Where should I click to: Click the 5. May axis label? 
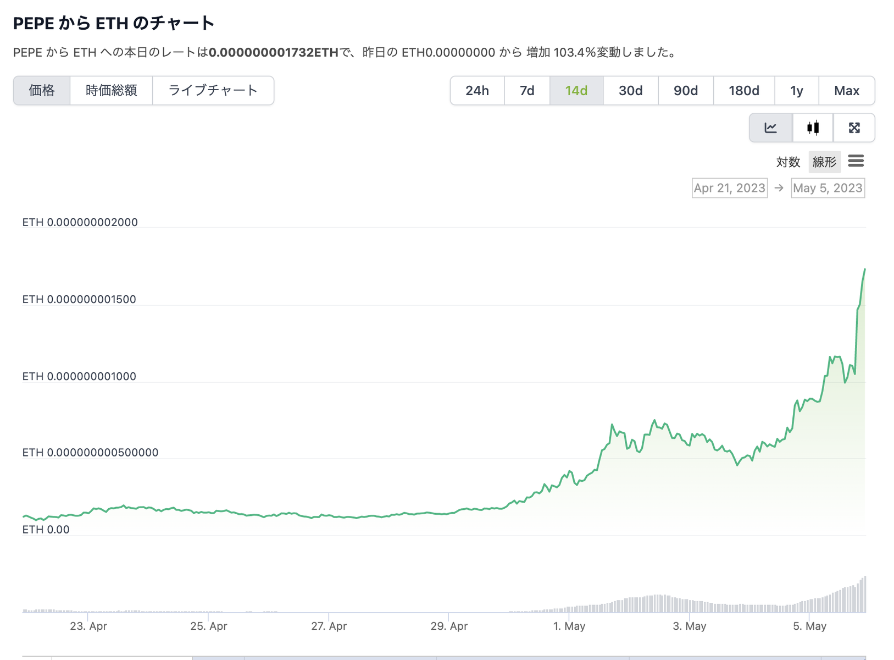[809, 626]
